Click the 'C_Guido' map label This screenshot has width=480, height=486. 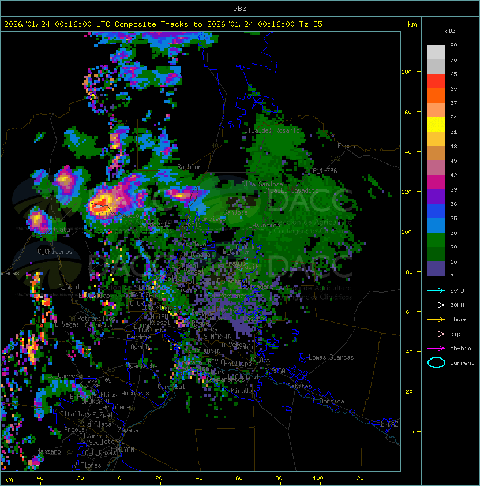coord(70,287)
